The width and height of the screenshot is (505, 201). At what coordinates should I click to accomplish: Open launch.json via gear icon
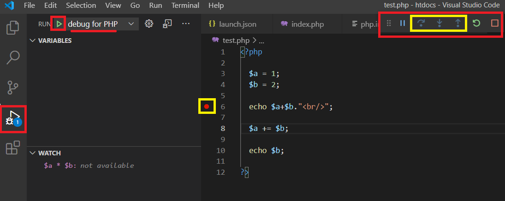pos(149,24)
